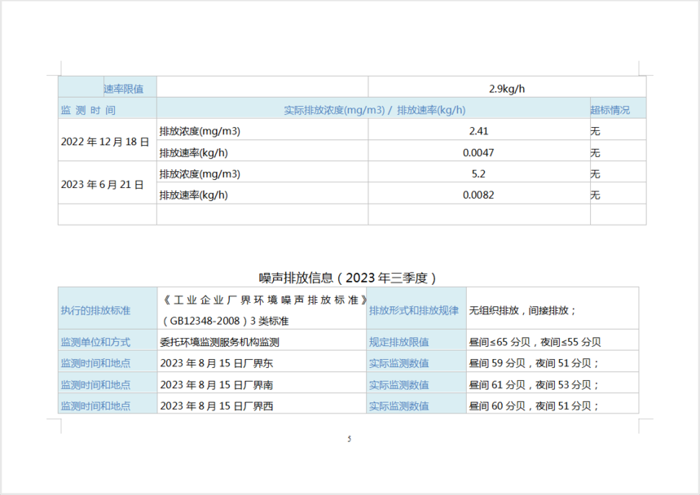Click the 2.41 concentration value

pyautogui.click(x=479, y=131)
